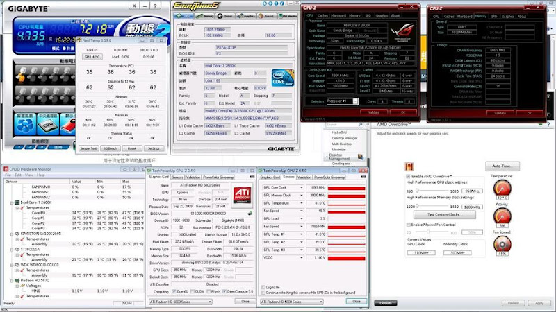This screenshot has width=556, height=312.
Task: Open the GPU Core Clock sensor dropdown
Action: (x=302, y=187)
